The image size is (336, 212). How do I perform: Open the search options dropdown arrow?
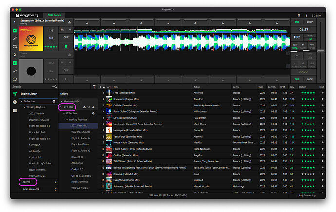[53, 87]
